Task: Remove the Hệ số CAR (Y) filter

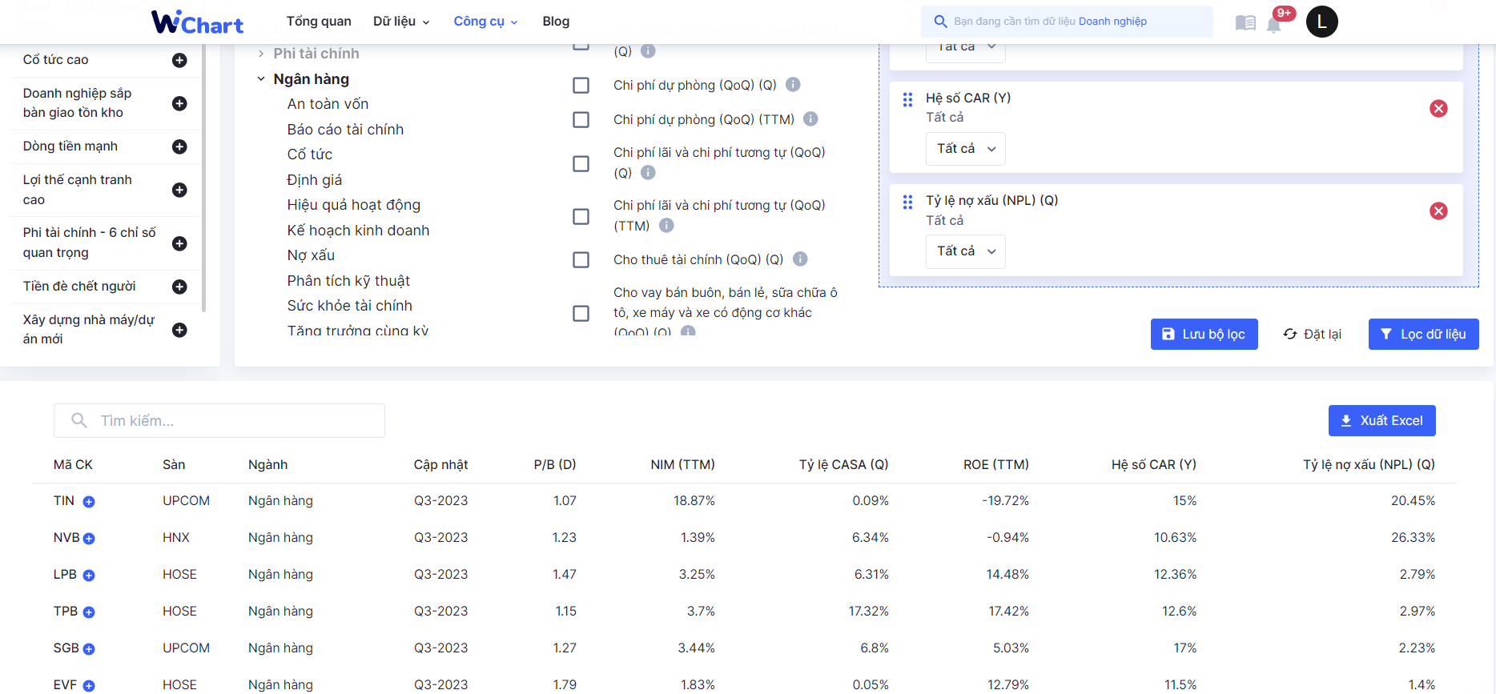Action: (x=1438, y=108)
